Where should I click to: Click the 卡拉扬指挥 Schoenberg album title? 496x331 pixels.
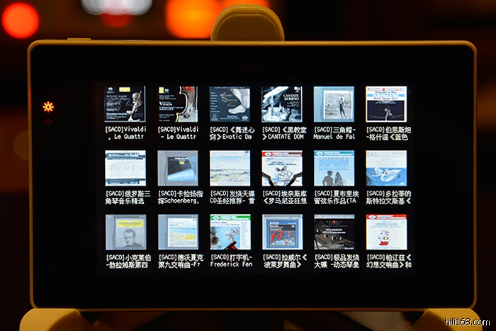177,196
